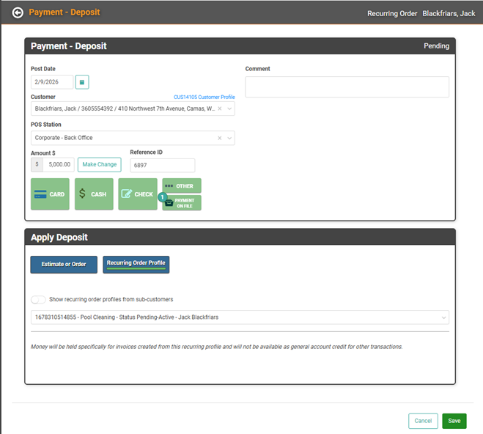This screenshot has height=434, width=483.
Task: Expand the Customer dropdown list
Action: click(x=229, y=108)
